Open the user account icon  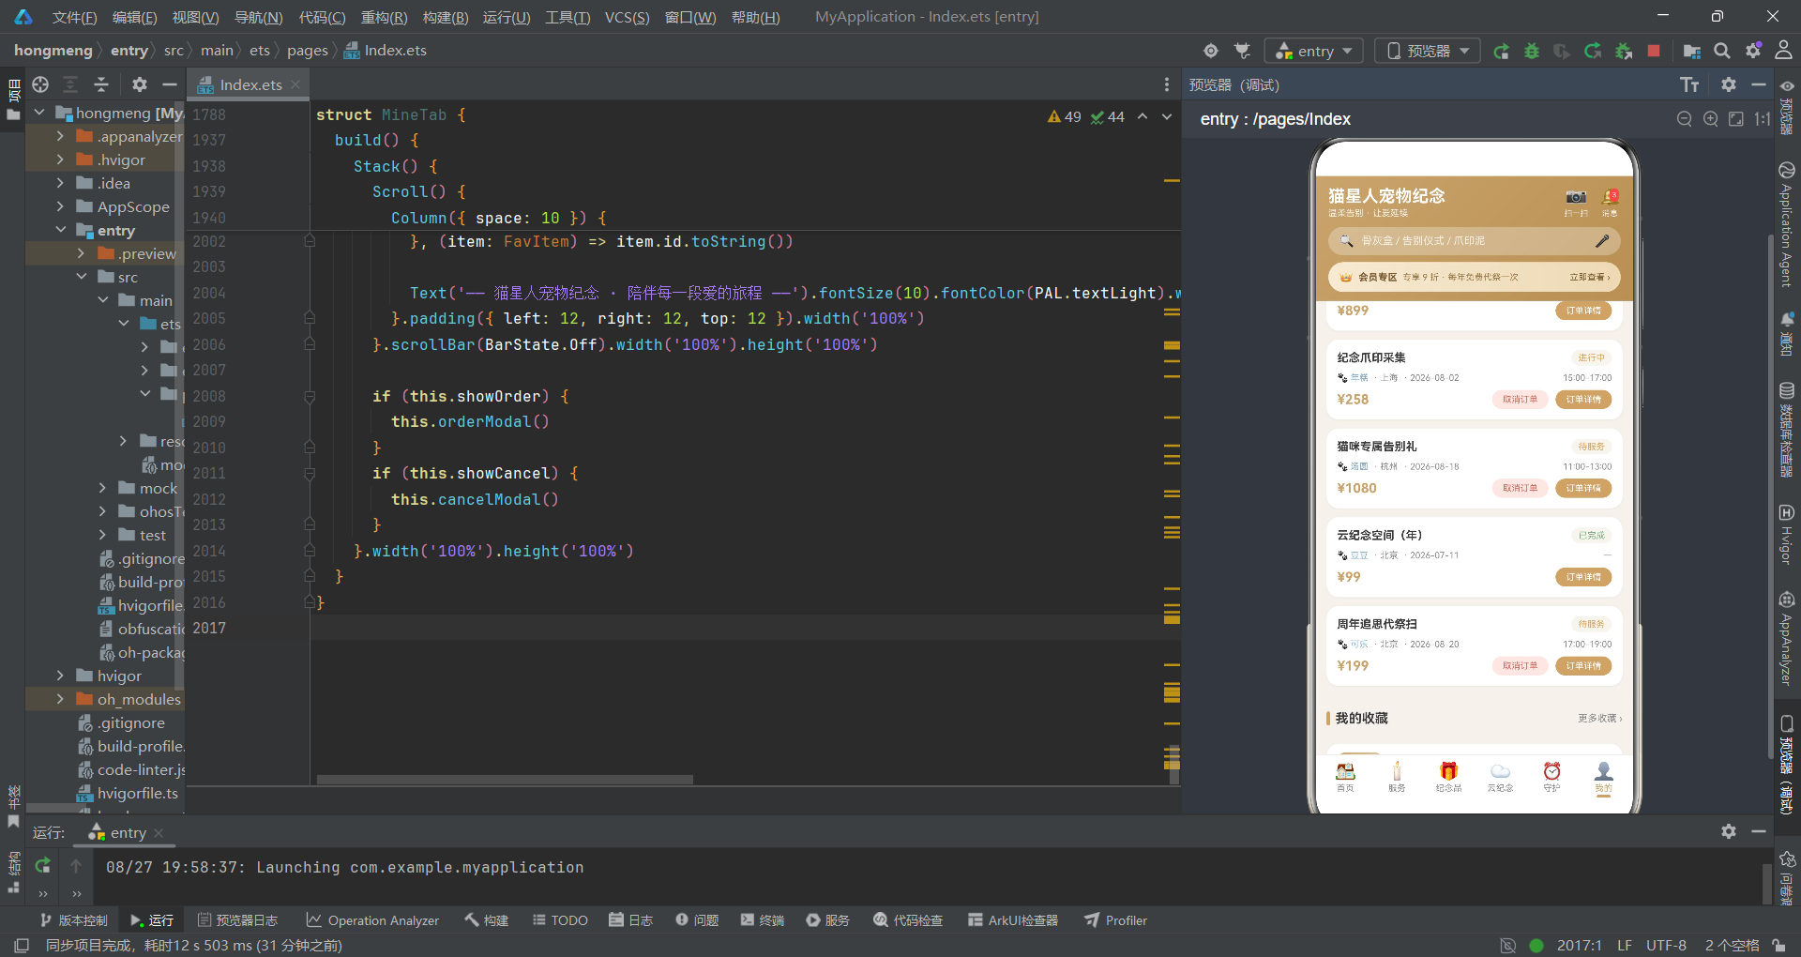point(1784,51)
